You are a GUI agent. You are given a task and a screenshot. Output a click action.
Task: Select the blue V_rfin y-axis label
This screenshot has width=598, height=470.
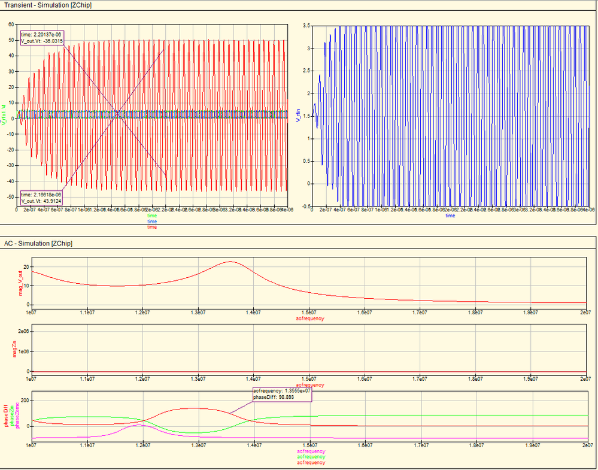[298, 115]
